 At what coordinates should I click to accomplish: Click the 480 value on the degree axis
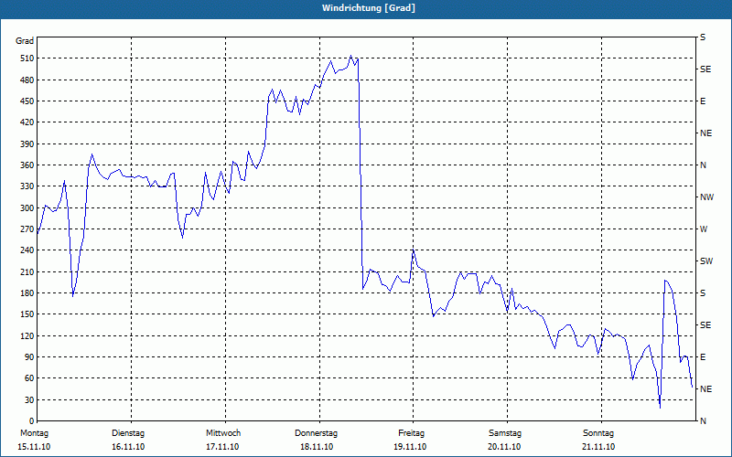tap(27, 80)
